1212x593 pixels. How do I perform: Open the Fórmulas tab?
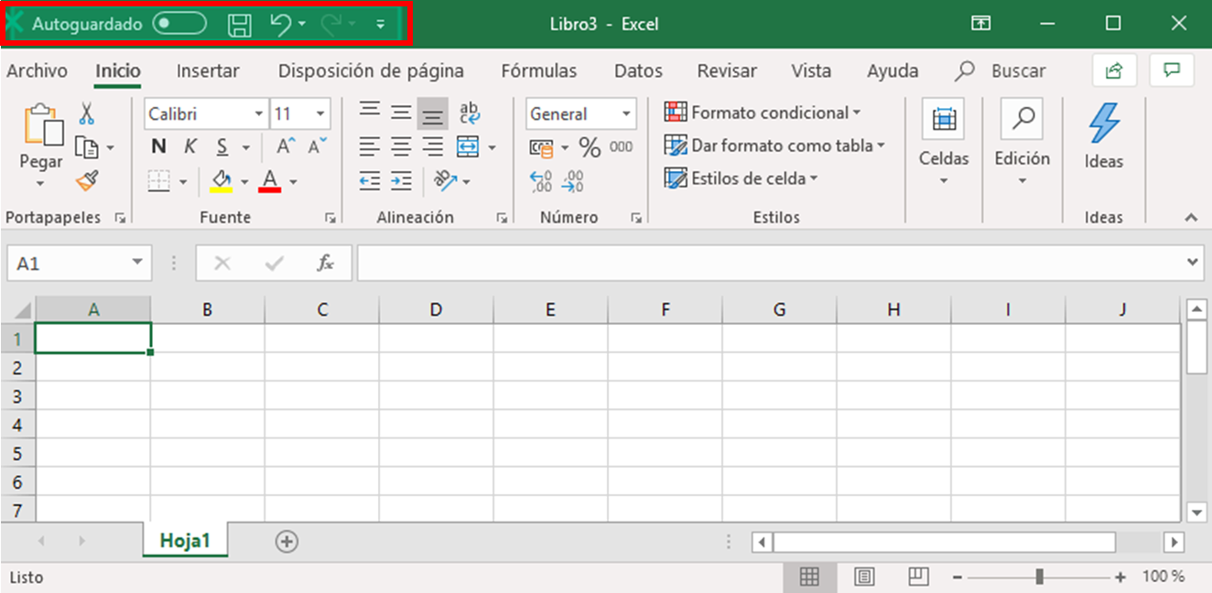539,70
